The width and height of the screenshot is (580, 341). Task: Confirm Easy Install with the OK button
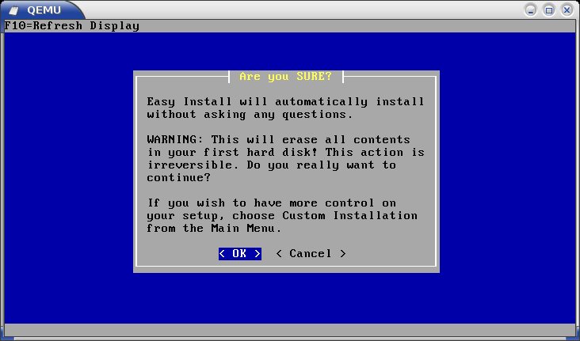tap(240, 253)
